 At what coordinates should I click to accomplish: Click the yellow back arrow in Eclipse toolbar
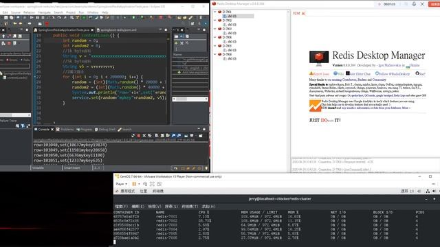21,24
